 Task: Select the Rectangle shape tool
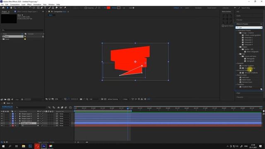(x=38, y=8)
